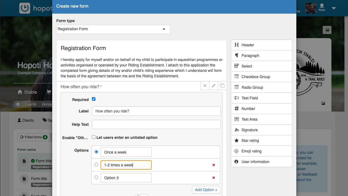Add a Text Area element
The height and width of the screenshot is (196, 348).
(261, 119)
